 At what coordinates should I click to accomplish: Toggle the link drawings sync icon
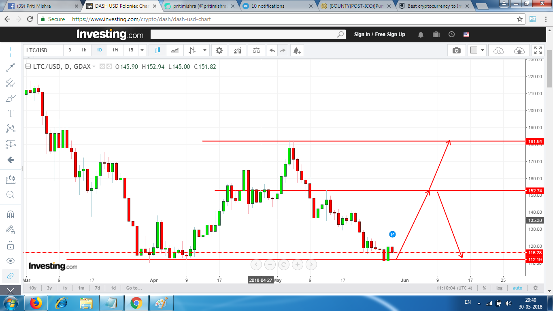coord(11,276)
